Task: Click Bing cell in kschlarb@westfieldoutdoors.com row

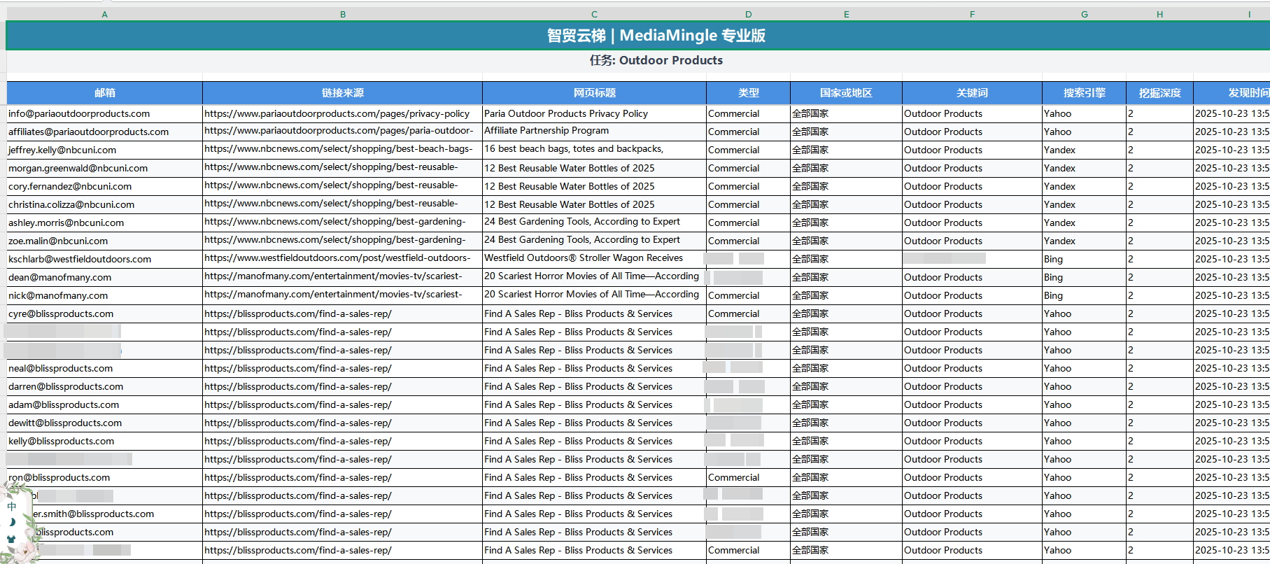Action: click(x=1085, y=259)
